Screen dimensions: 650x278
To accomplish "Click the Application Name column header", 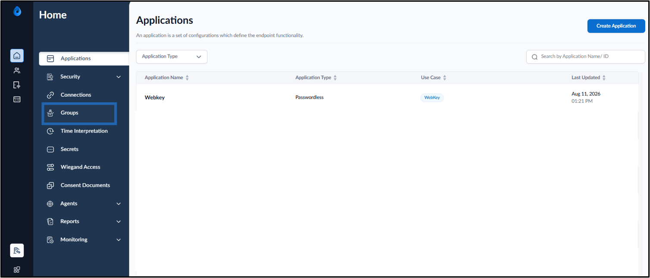I will pos(164,77).
